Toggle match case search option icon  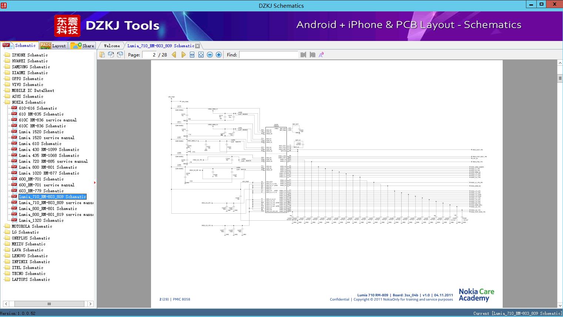coord(321,55)
